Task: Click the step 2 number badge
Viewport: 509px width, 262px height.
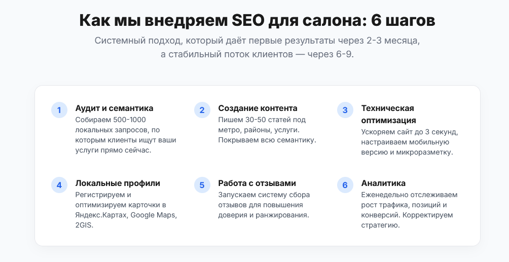Action: coord(202,110)
